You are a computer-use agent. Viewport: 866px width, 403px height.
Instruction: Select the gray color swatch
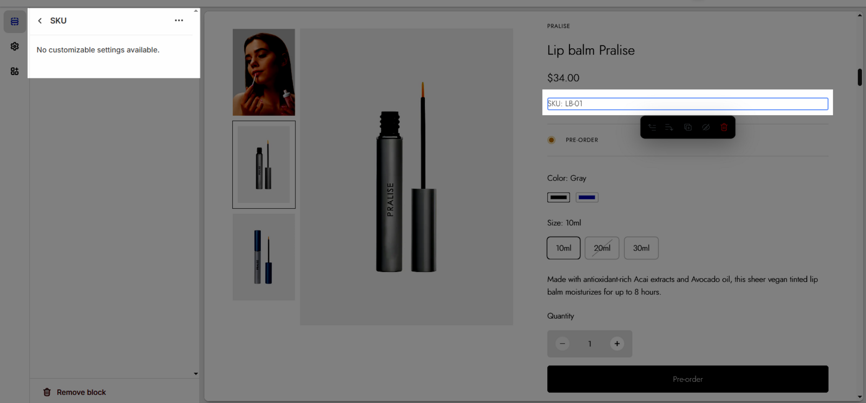(559, 197)
